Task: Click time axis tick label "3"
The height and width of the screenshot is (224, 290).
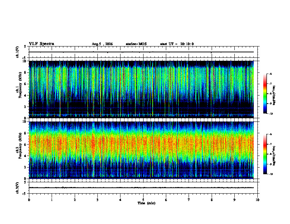Action: coord(97,200)
